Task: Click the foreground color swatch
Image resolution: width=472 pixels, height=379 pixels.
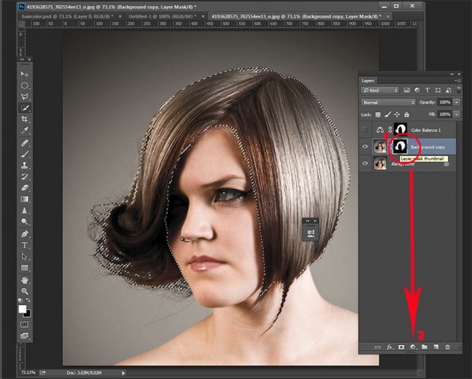Action: click(22, 309)
